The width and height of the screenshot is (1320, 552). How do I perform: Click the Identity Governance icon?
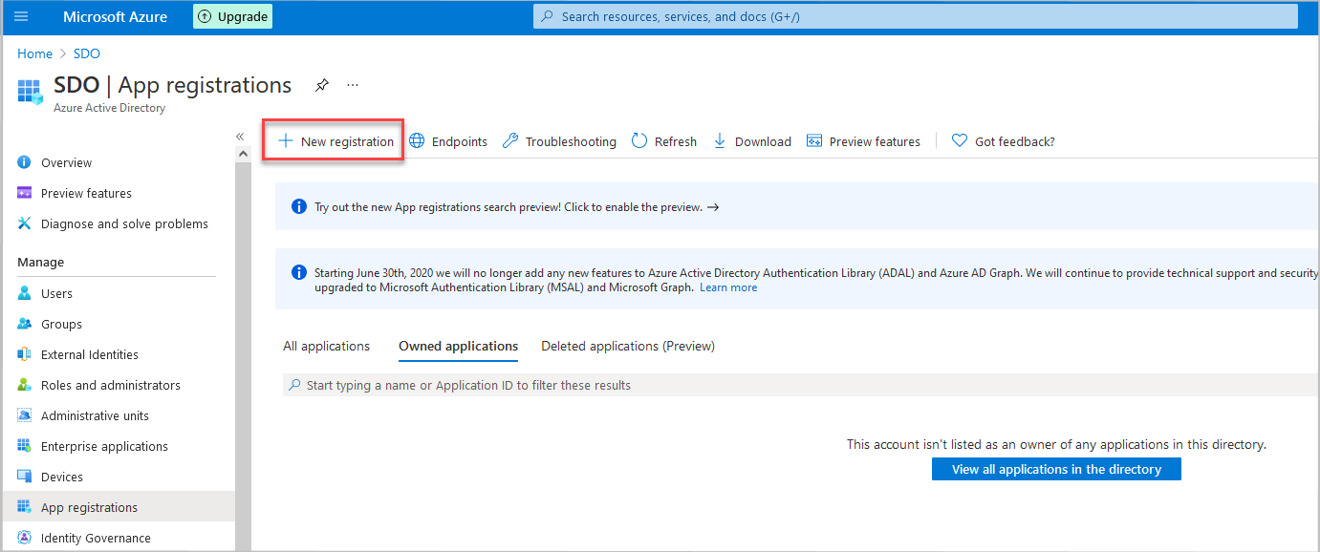(25, 538)
